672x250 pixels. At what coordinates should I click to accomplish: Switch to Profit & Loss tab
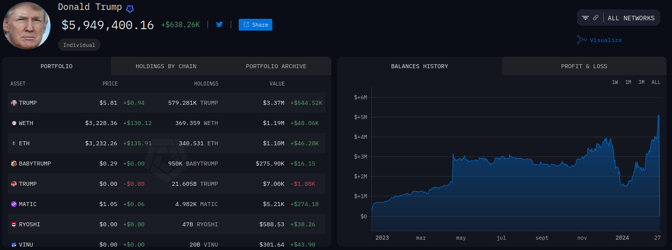(x=584, y=66)
